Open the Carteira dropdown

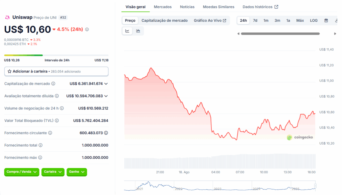pyautogui.click(x=53, y=172)
